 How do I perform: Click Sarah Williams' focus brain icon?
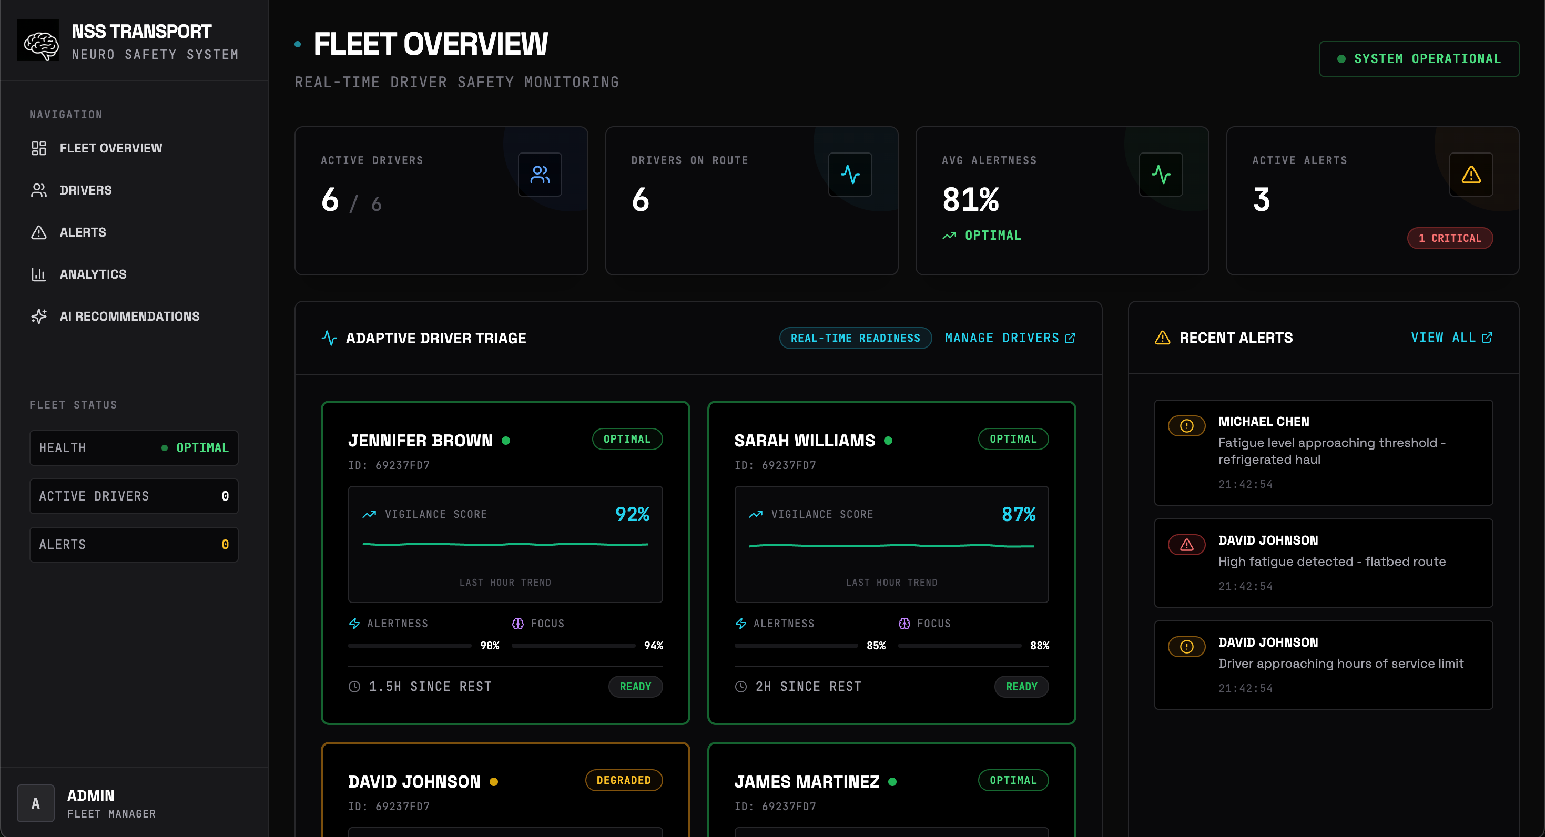coord(904,624)
